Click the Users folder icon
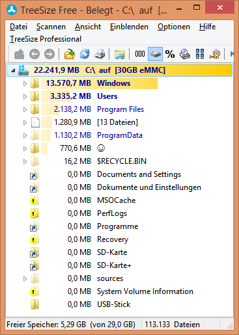Viewport: 239px width, 335px height. click(x=35, y=96)
